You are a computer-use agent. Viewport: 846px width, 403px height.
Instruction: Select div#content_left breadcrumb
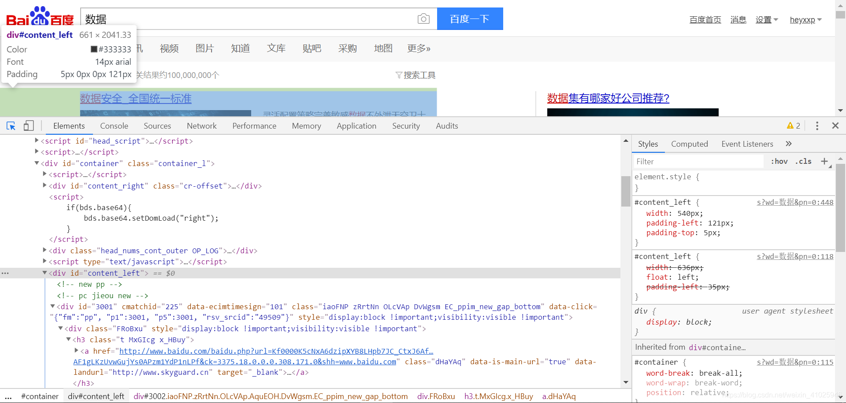pos(96,396)
